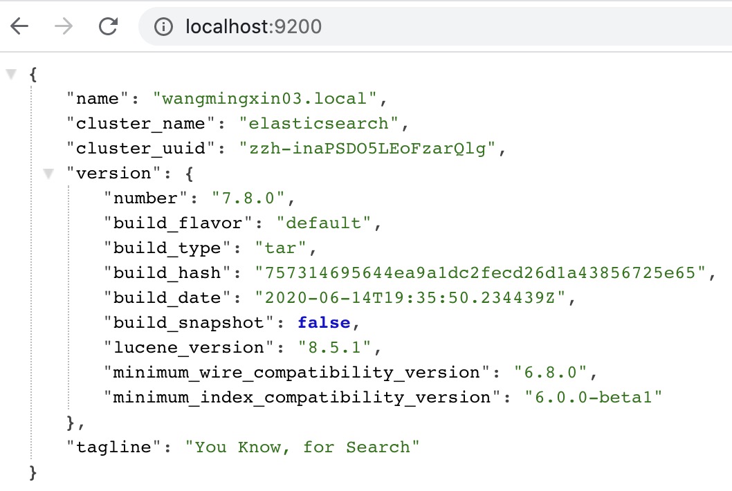Click the build_snapshot "false" value

pyautogui.click(x=324, y=322)
